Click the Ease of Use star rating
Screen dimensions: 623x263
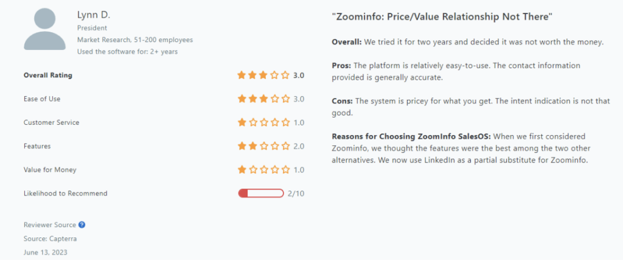[263, 99]
